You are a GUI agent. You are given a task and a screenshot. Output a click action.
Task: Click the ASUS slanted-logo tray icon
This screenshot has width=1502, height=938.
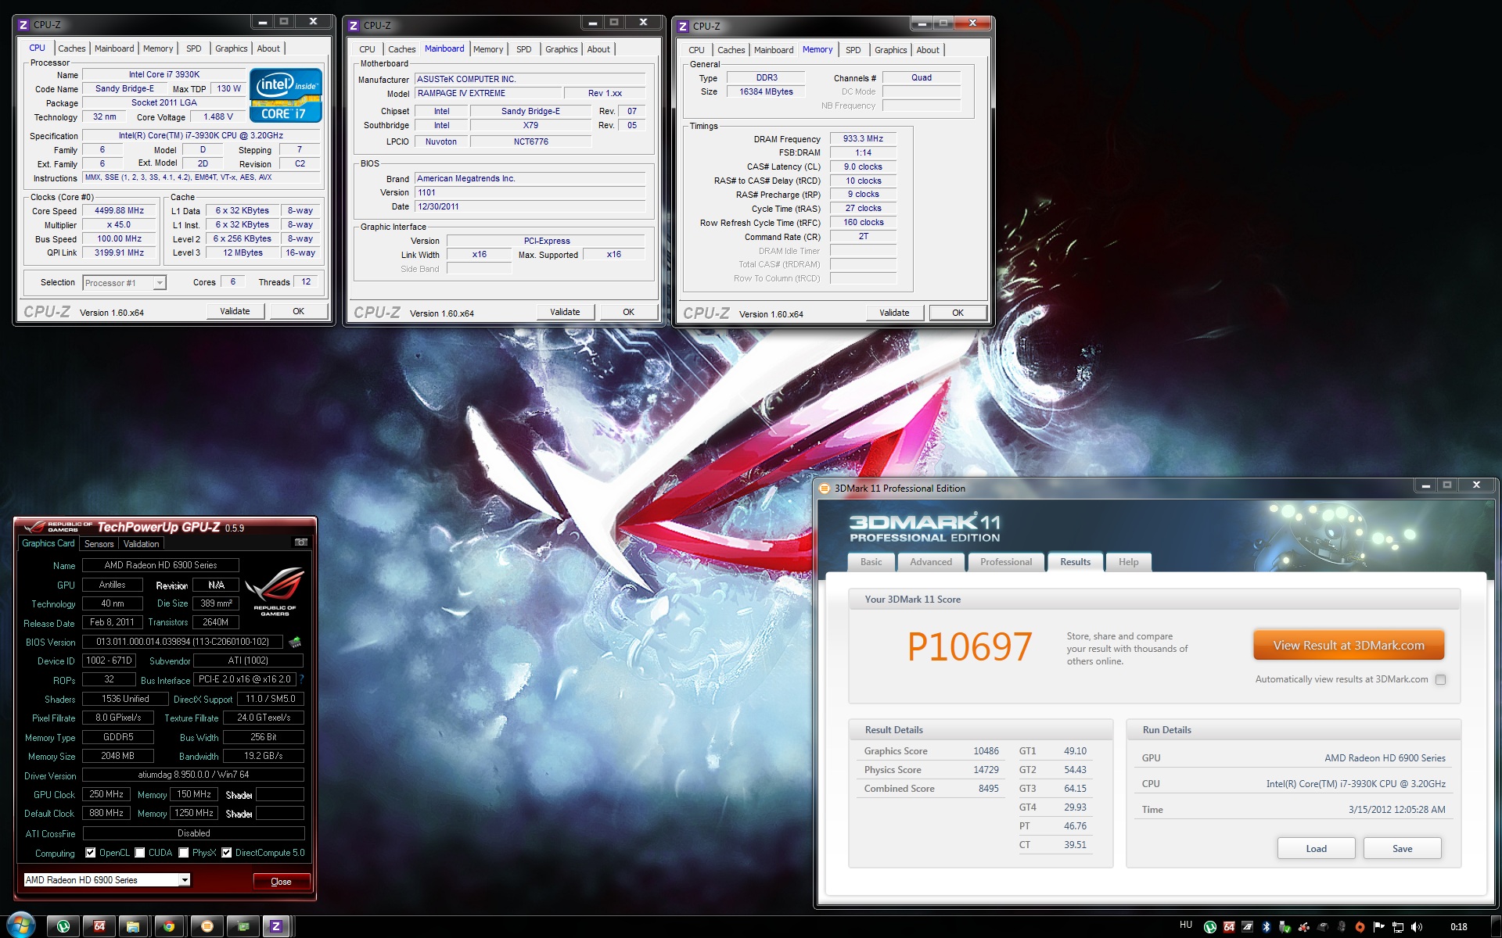[x=1248, y=927]
